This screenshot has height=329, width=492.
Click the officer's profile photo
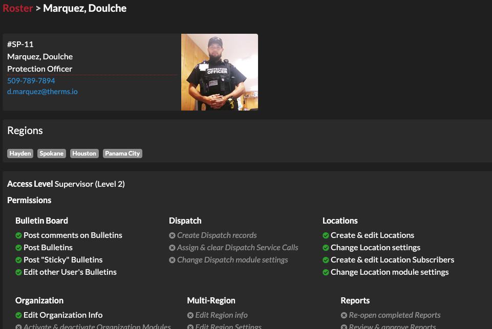tap(219, 72)
